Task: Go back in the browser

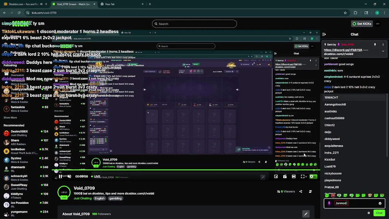Action: pyautogui.click(x=5, y=13)
